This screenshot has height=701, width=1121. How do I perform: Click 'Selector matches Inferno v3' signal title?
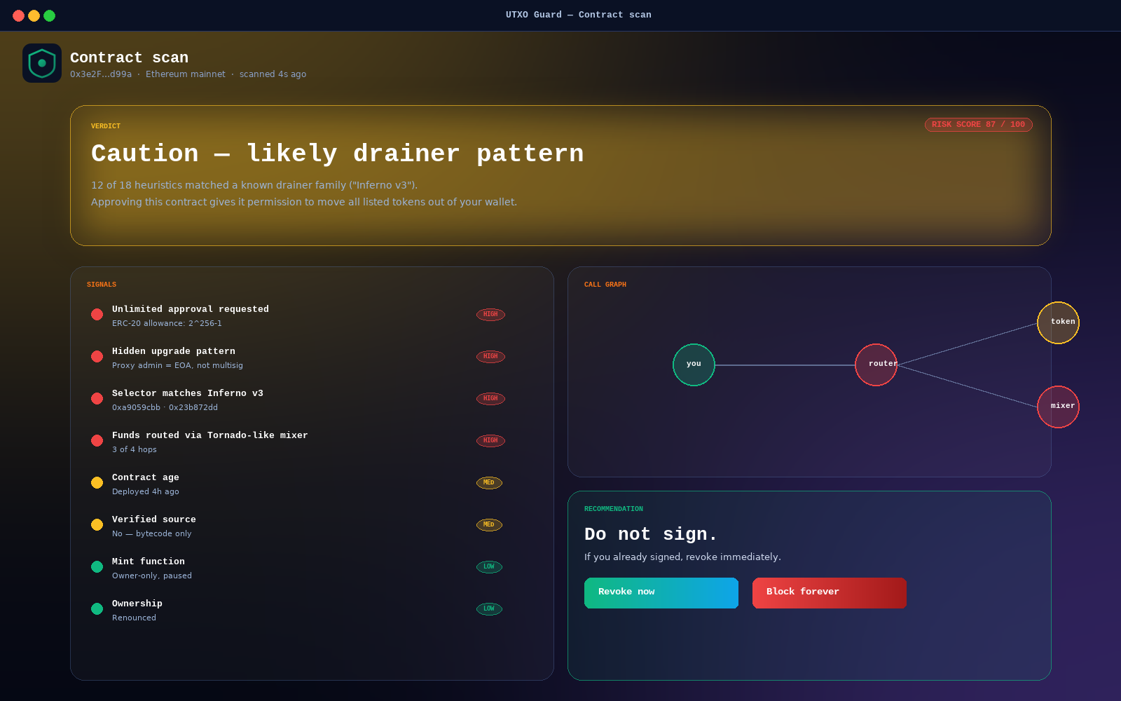(x=188, y=393)
